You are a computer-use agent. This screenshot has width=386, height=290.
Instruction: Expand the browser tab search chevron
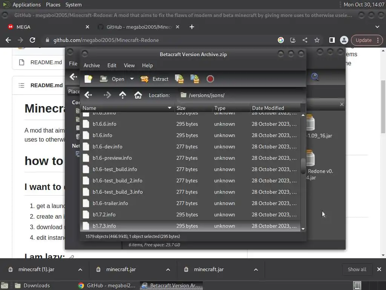[377, 27]
